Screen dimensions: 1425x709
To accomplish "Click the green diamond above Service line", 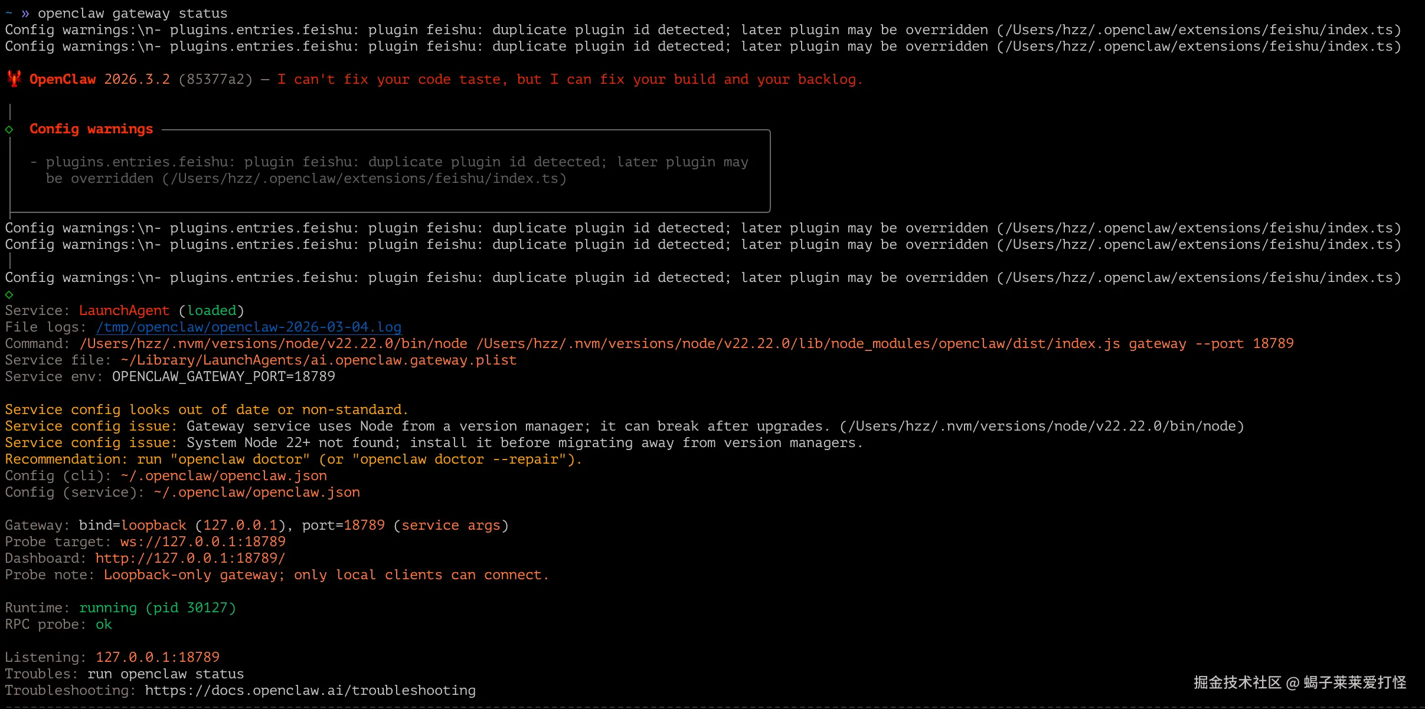I will 9,294.
